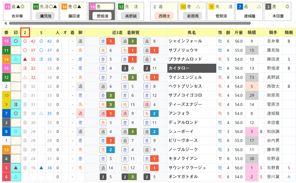
Task: Click the blue ▲ icon in サウンドクラージュ row
Action: (41, 168)
